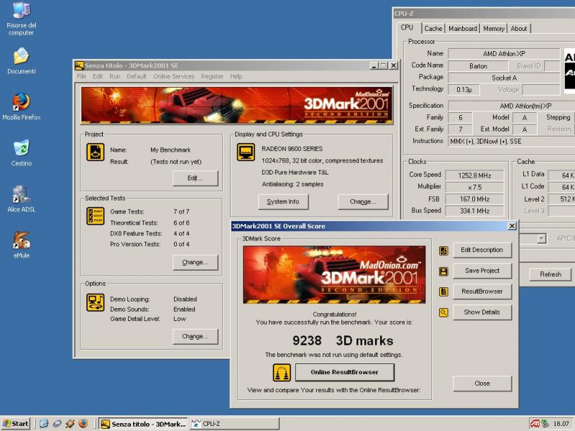Launch Mozilla Firefox from desktop

coord(22,106)
